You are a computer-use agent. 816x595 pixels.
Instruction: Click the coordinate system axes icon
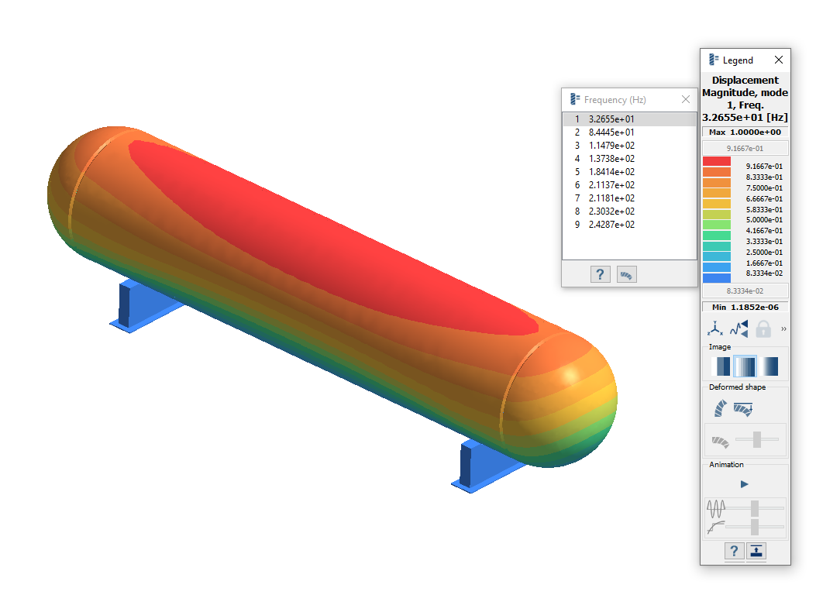point(713,329)
